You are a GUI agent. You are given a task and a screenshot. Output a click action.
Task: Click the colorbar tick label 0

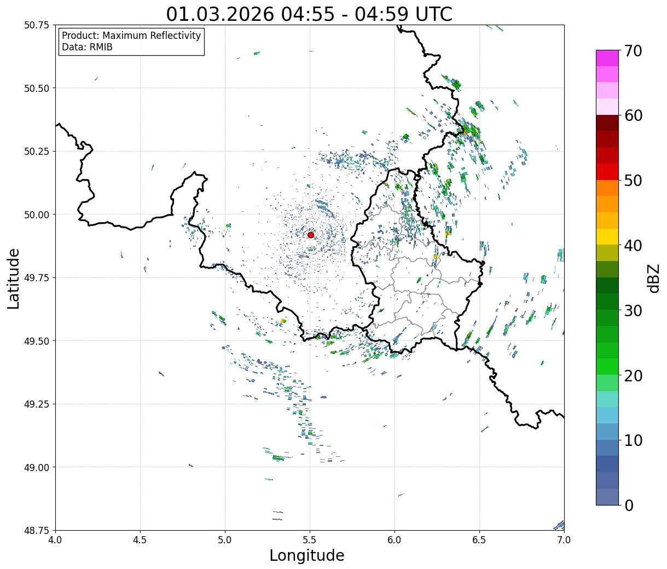pos(629,506)
